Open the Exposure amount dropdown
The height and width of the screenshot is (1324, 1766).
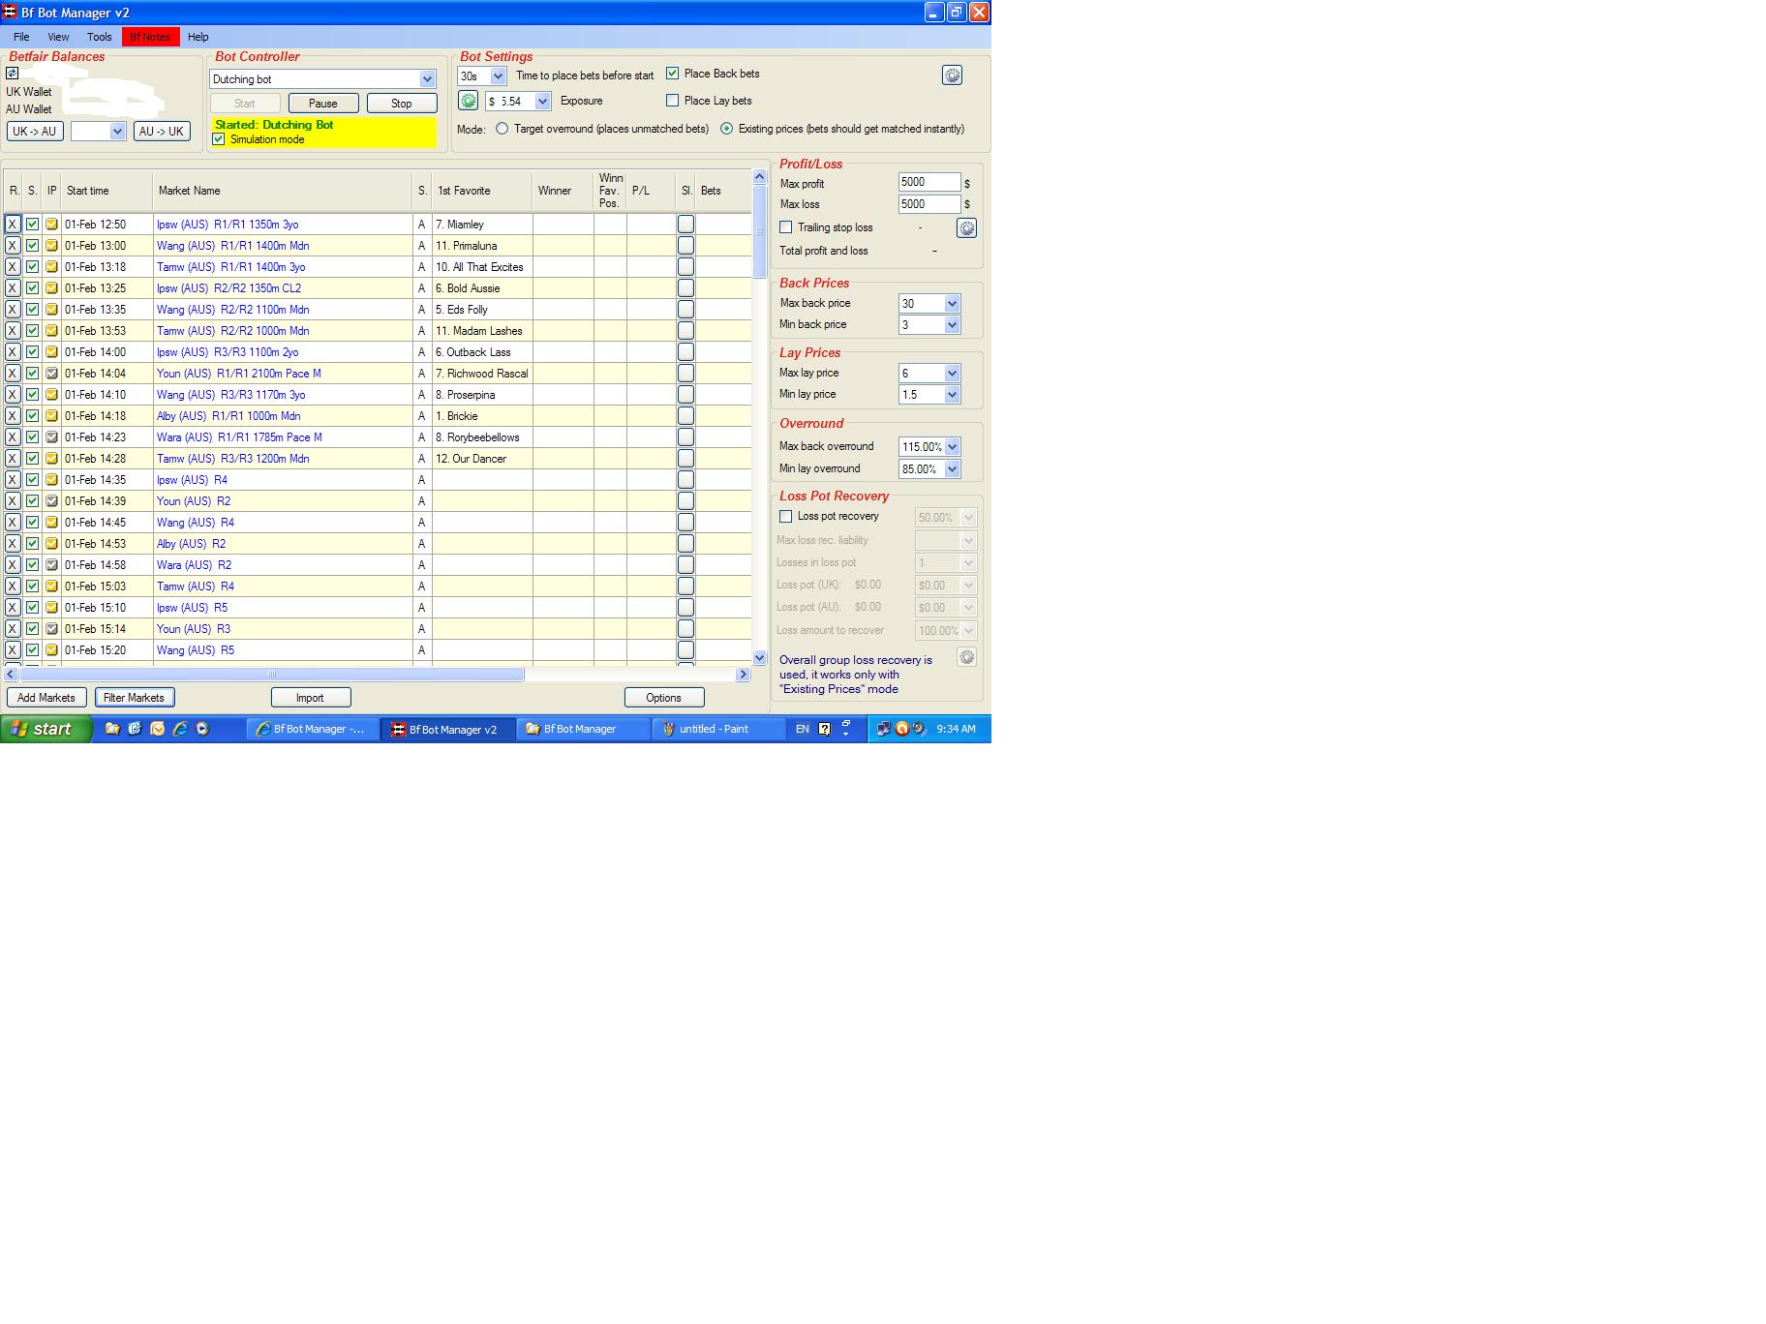coord(542,102)
